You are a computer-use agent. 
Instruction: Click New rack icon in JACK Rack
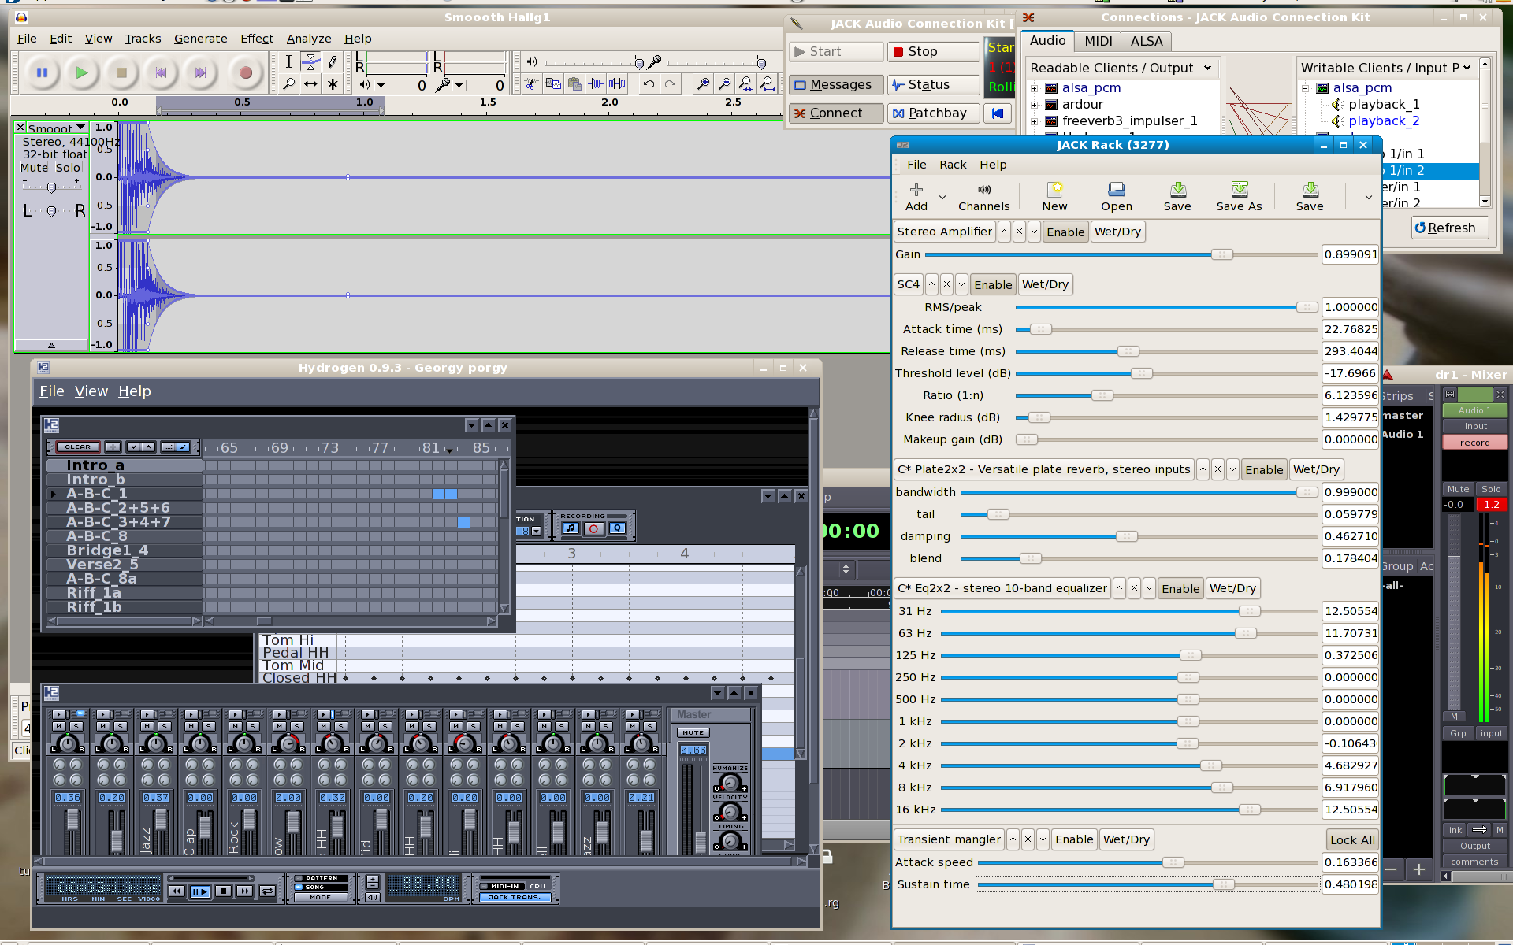pyautogui.click(x=1054, y=197)
